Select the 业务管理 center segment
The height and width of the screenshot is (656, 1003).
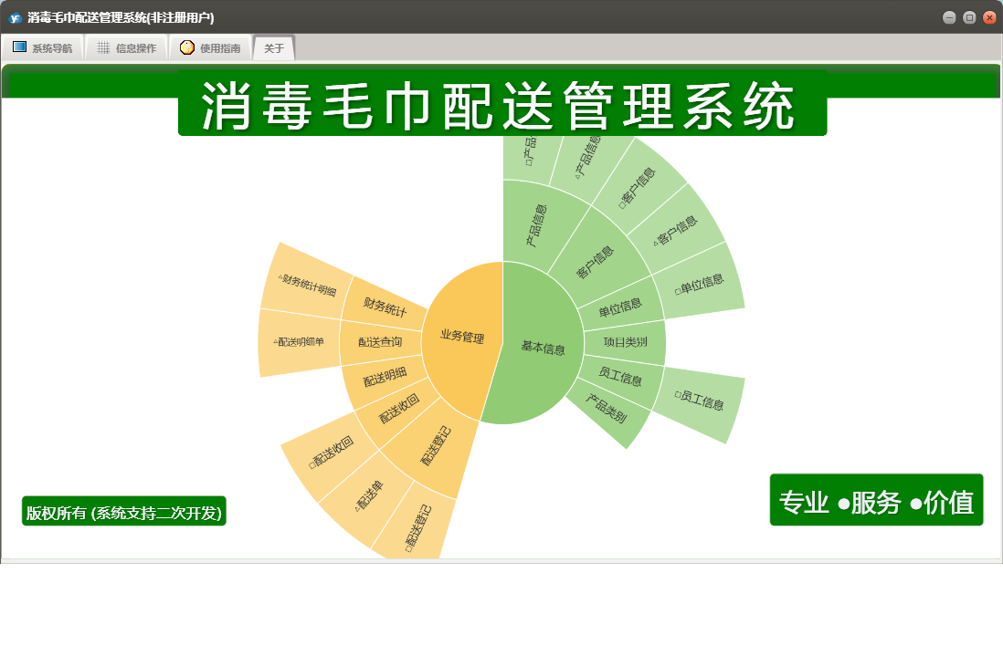click(462, 337)
